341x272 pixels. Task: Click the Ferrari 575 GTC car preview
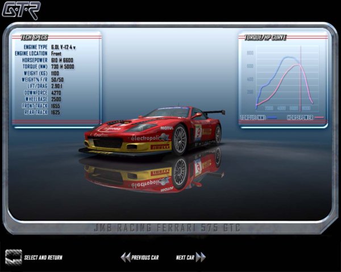tap(153, 130)
